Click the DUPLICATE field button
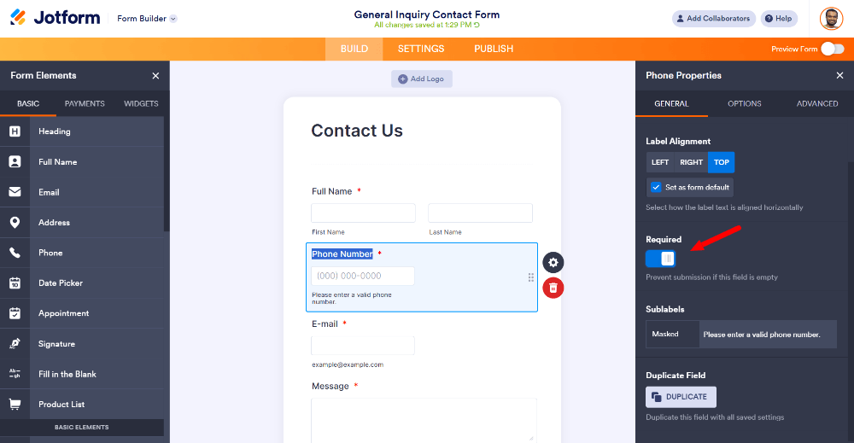 pos(681,397)
